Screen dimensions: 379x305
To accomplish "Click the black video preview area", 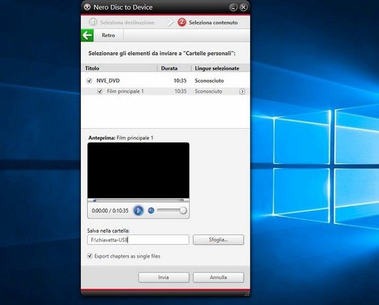I will click(139, 171).
